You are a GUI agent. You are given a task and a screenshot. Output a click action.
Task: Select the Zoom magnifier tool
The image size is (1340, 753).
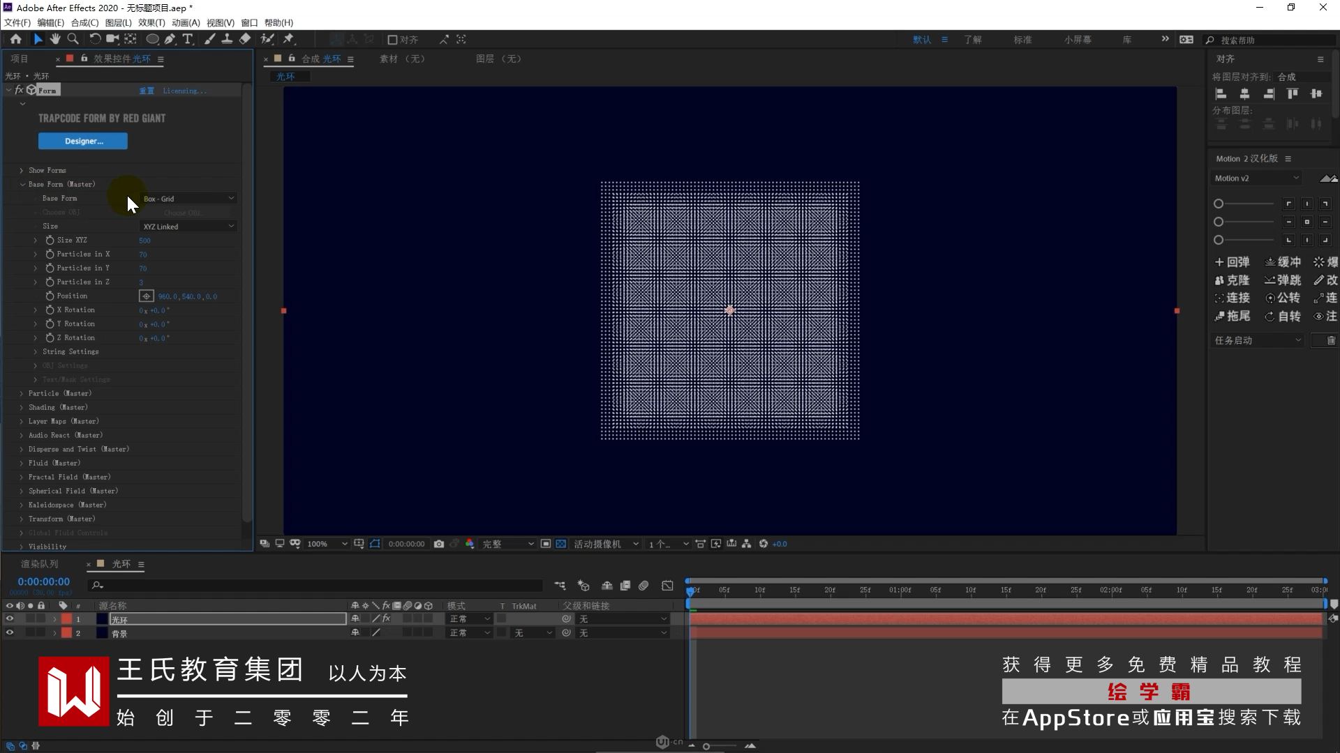pyautogui.click(x=73, y=39)
